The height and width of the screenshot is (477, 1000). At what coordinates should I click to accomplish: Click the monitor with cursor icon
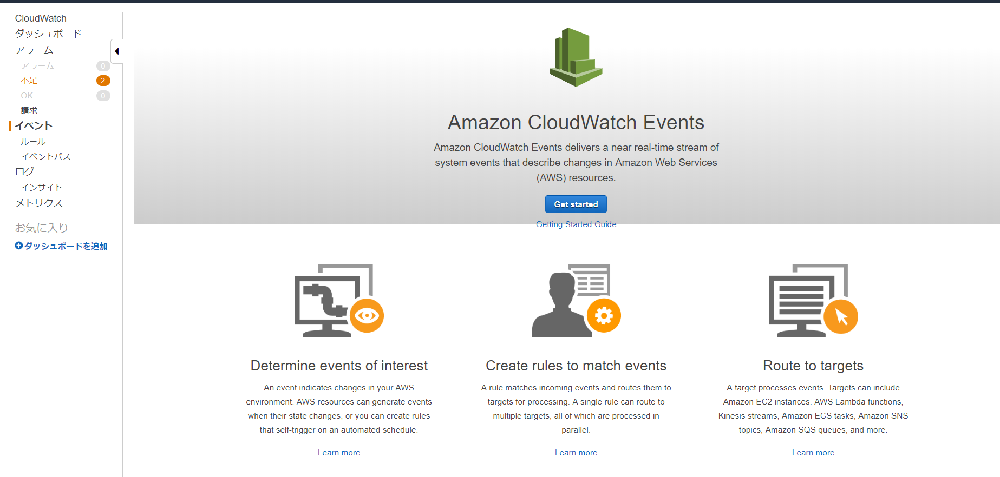813,301
